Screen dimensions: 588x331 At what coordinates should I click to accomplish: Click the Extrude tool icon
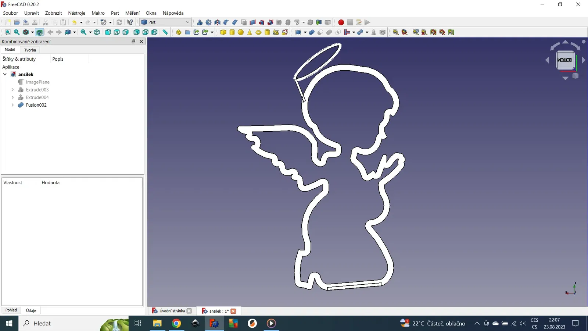(200, 22)
